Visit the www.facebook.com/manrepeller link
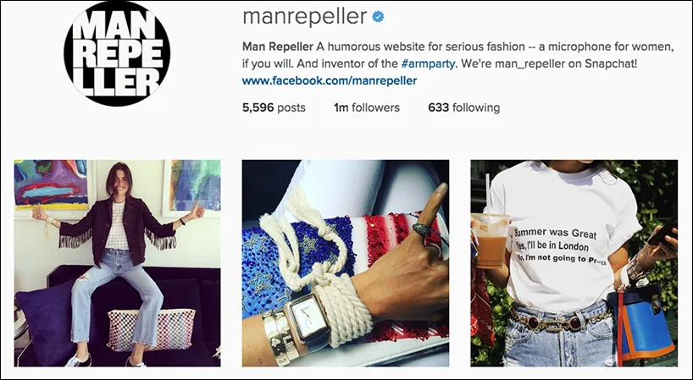The image size is (693, 380). pos(330,80)
